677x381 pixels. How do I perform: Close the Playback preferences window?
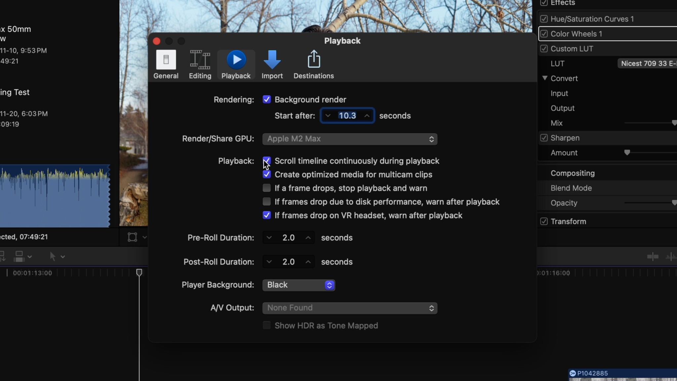pos(157,41)
